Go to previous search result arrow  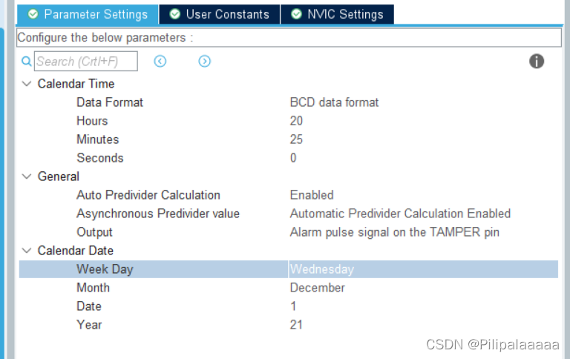pyautogui.click(x=160, y=61)
